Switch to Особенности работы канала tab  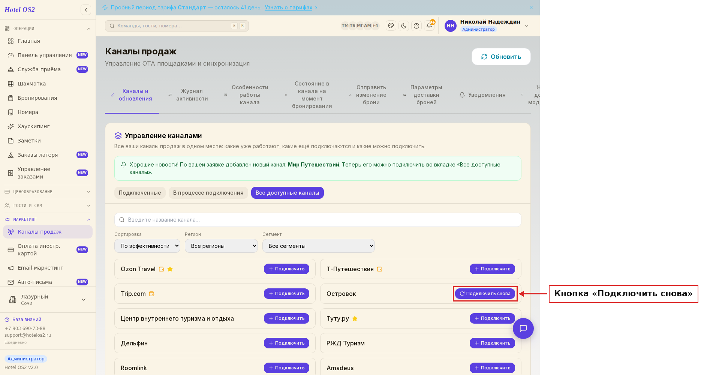[246, 95]
